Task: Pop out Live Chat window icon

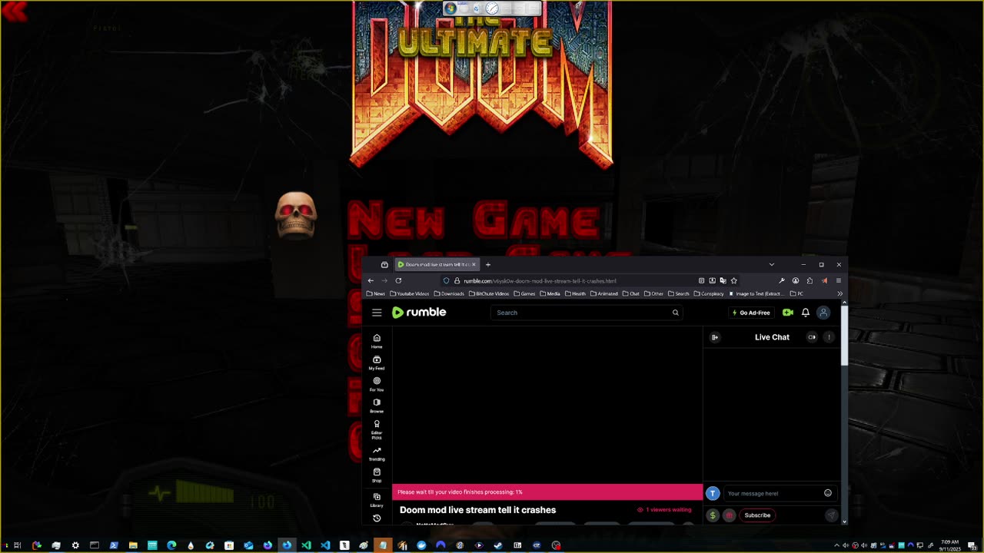Action: click(812, 337)
